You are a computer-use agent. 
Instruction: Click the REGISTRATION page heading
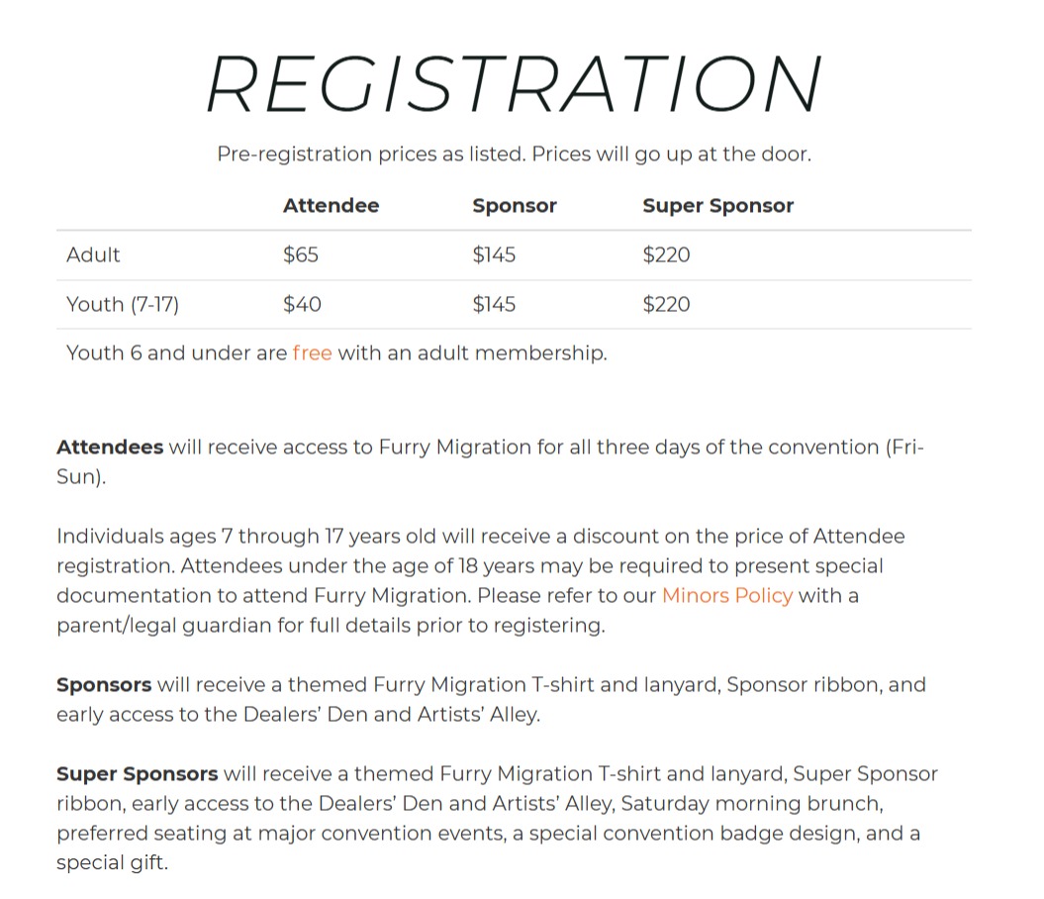pos(514,85)
